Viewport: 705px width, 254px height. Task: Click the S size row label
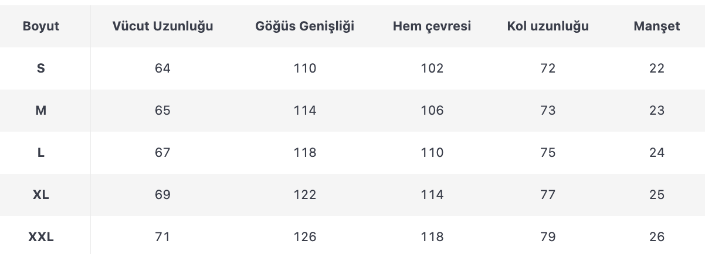(41, 68)
